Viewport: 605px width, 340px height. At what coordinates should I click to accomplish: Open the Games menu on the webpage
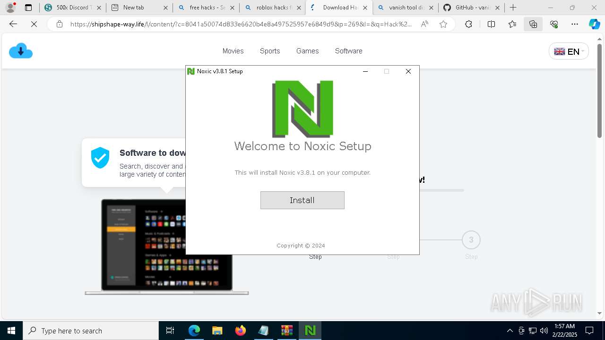pyautogui.click(x=307, y=51)
